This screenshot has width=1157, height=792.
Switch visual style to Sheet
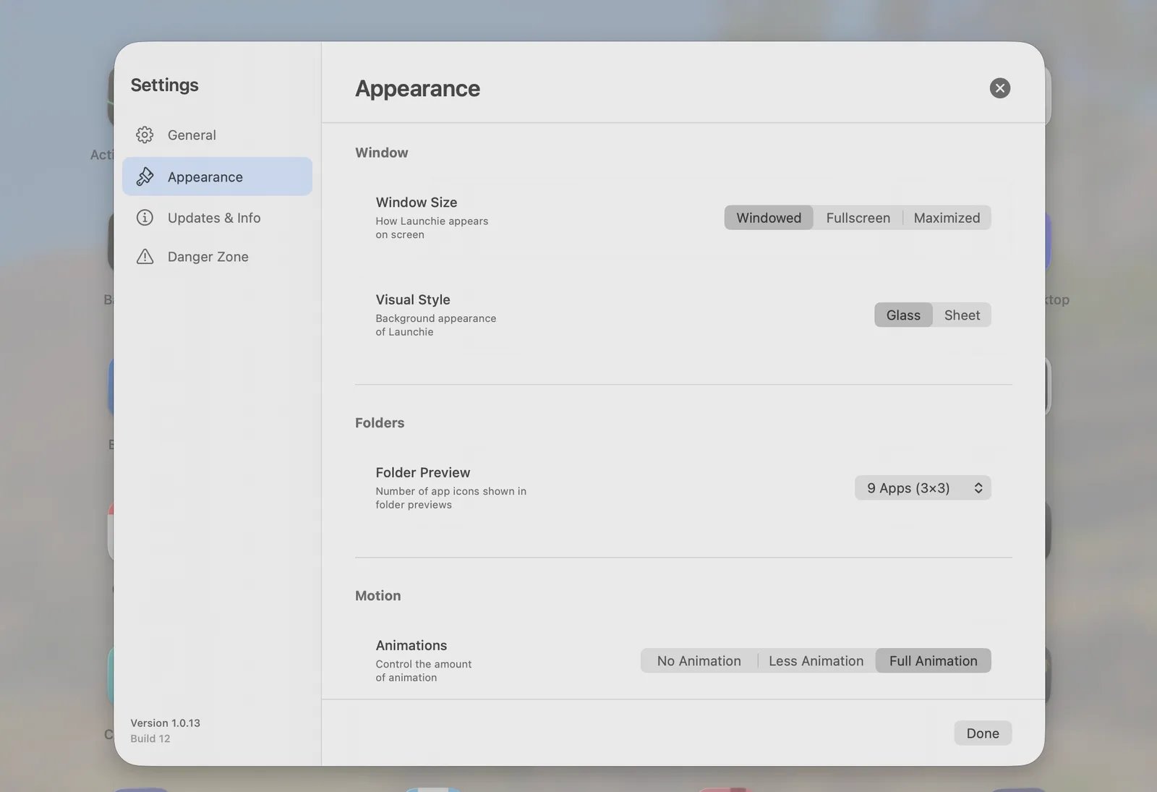click(x=961, y=315)
